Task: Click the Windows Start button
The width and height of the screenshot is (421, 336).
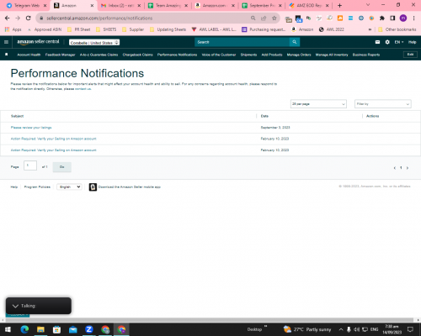Action: [8, 329]
